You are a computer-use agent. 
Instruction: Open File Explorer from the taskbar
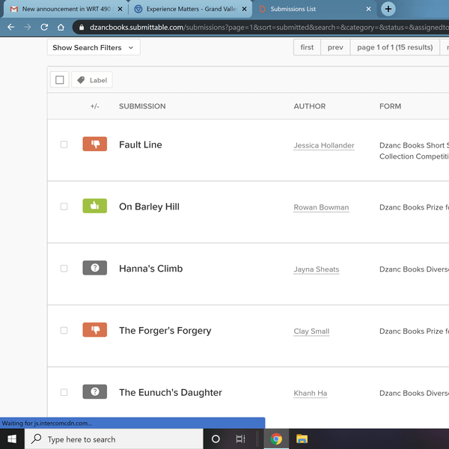tap(302, 439)
